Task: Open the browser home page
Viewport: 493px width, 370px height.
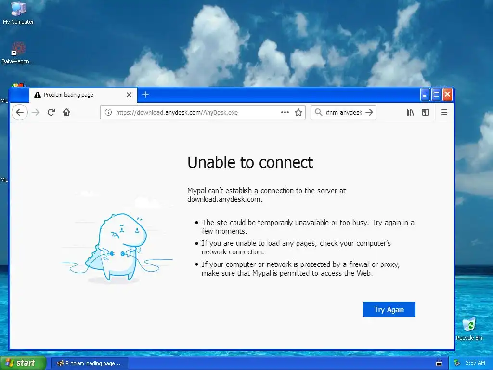Action: pyautogui.click(x=66, y=112)
